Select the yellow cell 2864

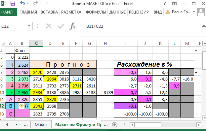pyautogui.click(x=50, y=79)
